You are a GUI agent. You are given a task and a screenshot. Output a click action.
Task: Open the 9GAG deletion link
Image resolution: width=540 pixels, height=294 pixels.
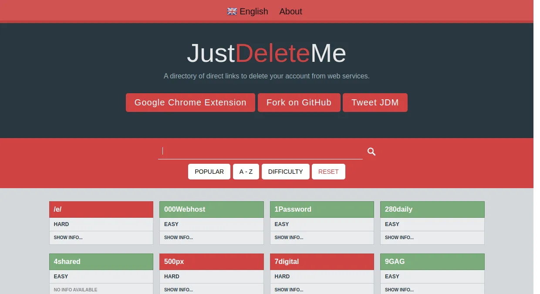tap(432, 262)
